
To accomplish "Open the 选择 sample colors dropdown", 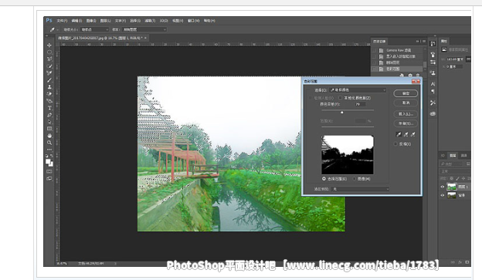I will (358, 90).
